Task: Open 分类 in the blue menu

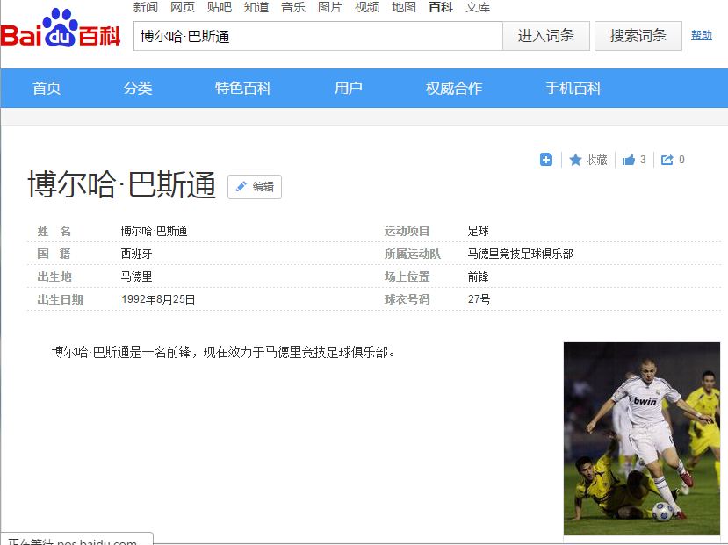Action: pos(138,88)
